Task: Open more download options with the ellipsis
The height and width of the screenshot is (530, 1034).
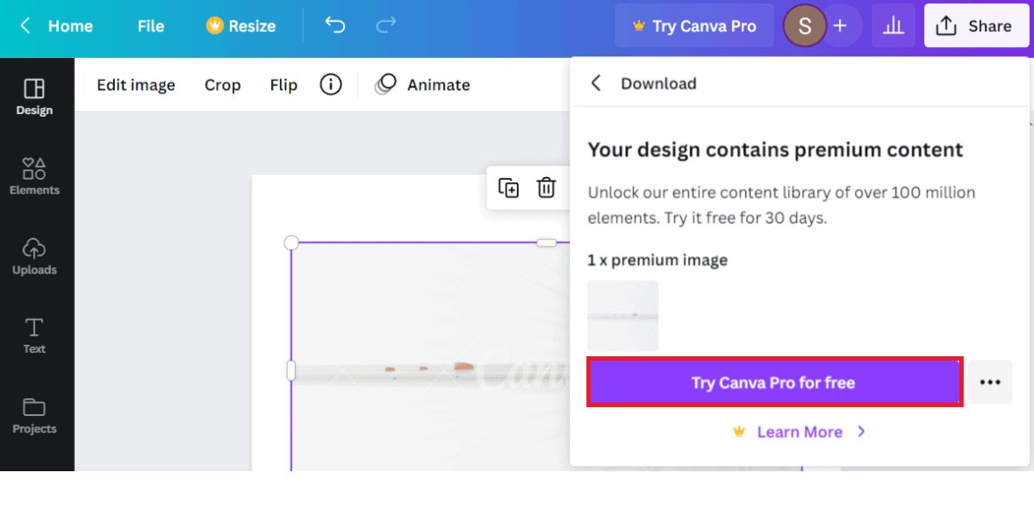Action: click(990, 382)
